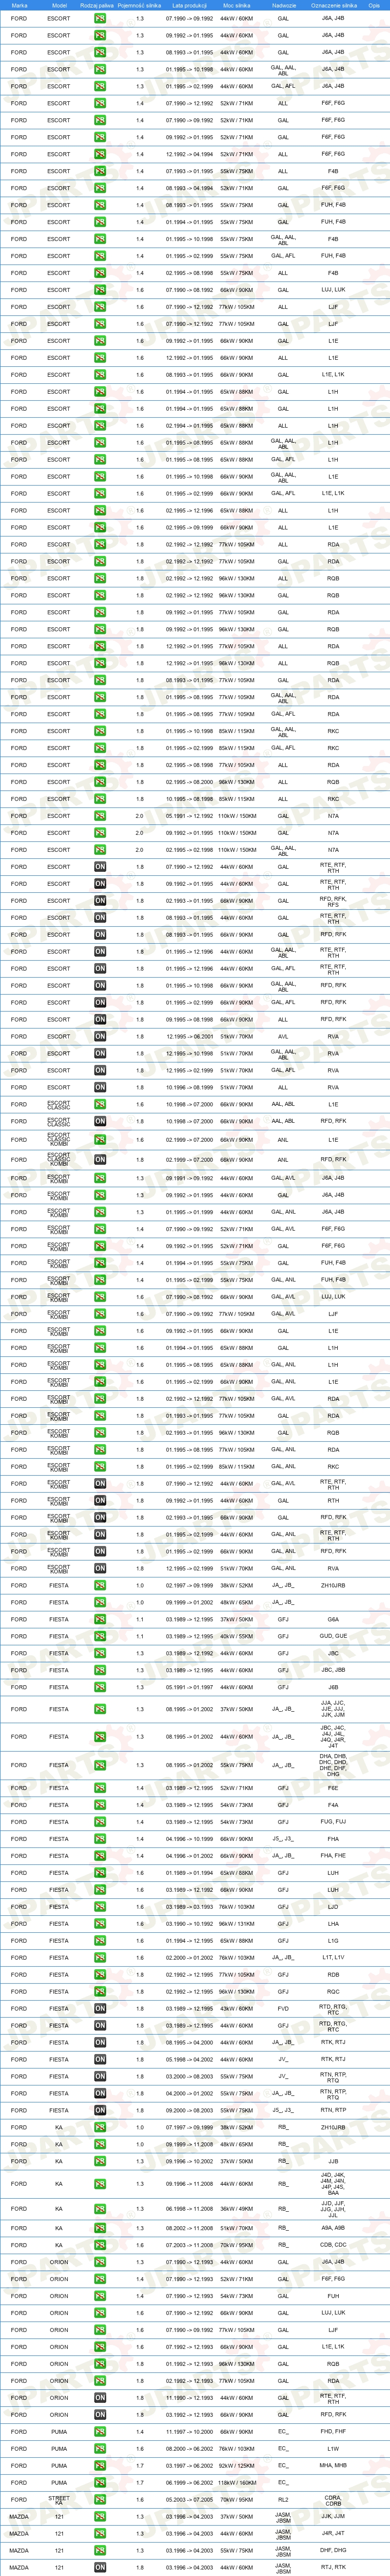Screen dimensions: 390x2576
Task: Click petrol icon in Fiesta ZH10JRB row
Action: point(100,1585)
